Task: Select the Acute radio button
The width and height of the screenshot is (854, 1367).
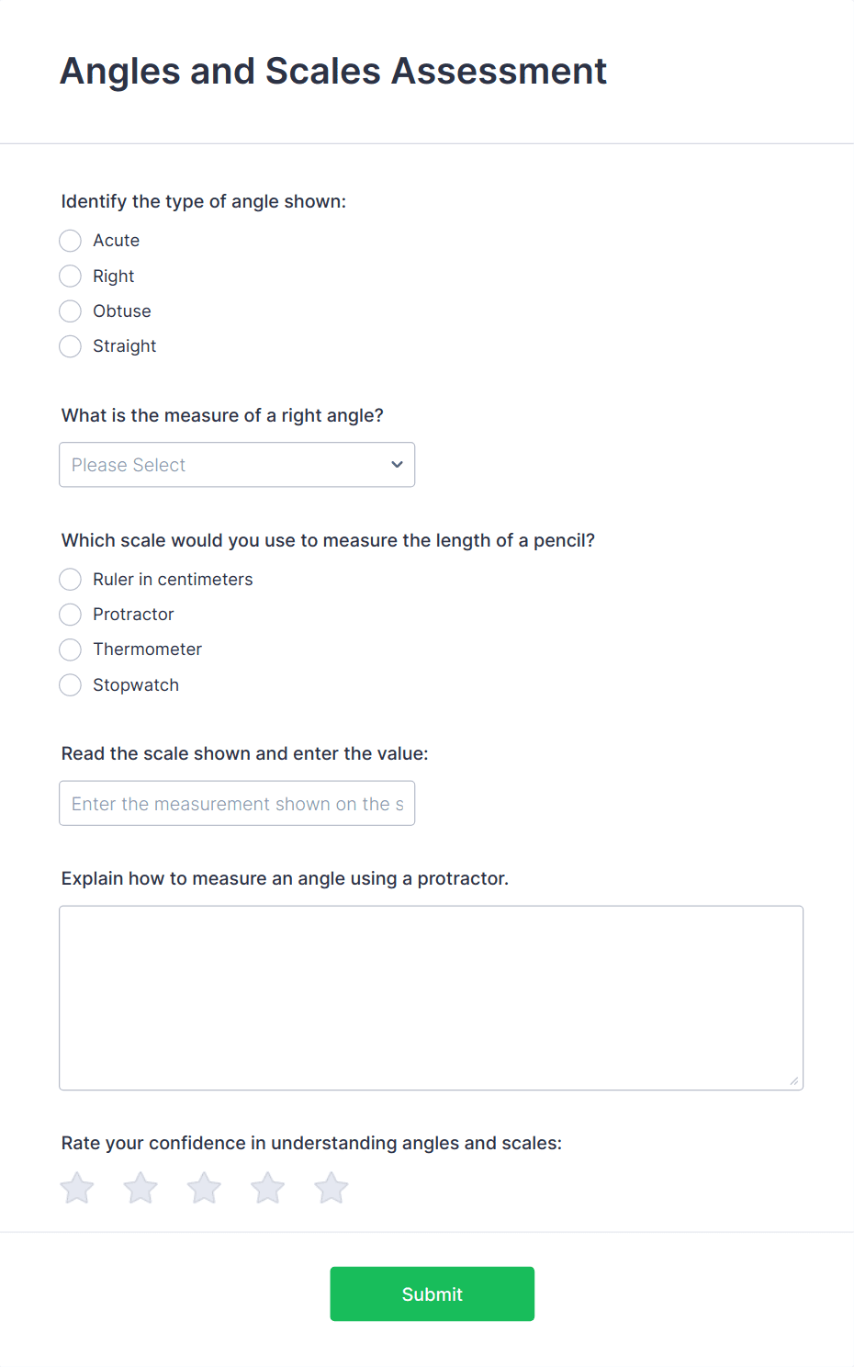Action: tap(70, 241)
